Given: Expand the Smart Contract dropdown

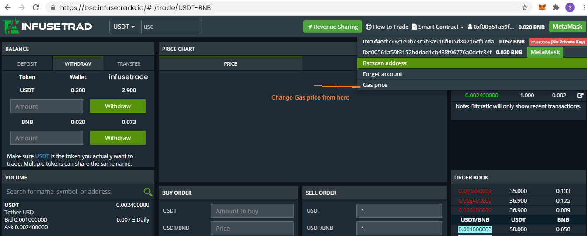Looking at the screenshot, I should 438,27.
